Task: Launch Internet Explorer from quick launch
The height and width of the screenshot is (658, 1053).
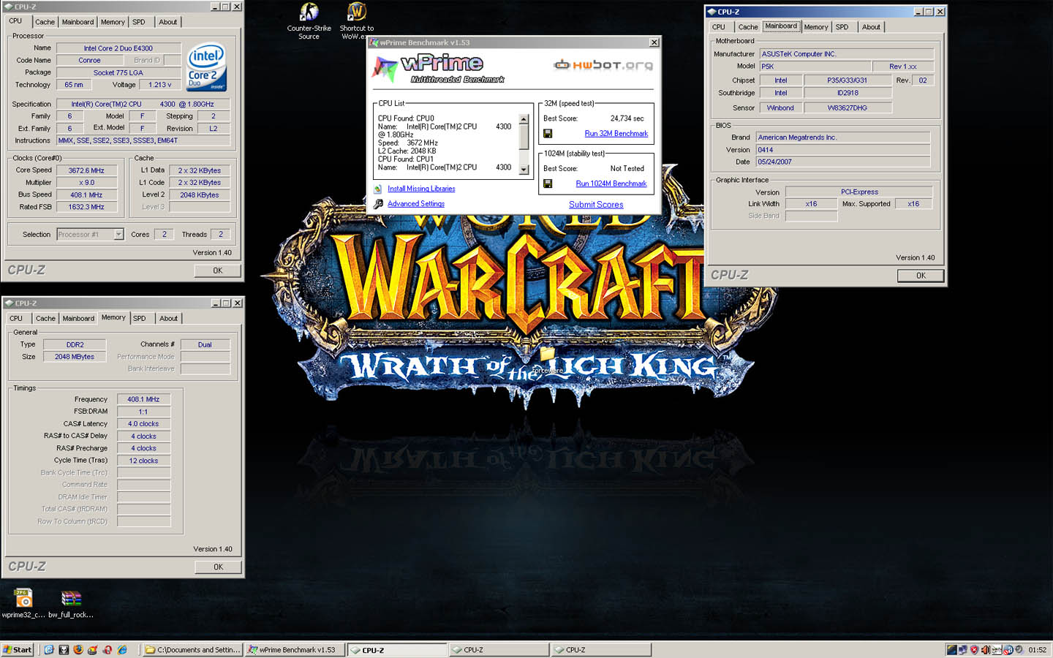Action: coord(122,649)
